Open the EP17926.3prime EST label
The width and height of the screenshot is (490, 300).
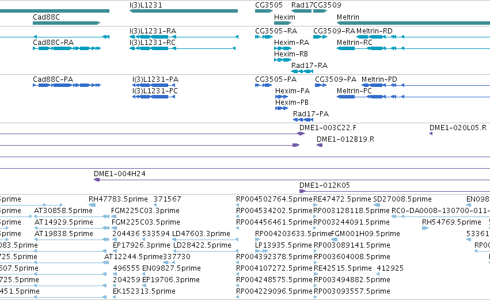point(141,245)
